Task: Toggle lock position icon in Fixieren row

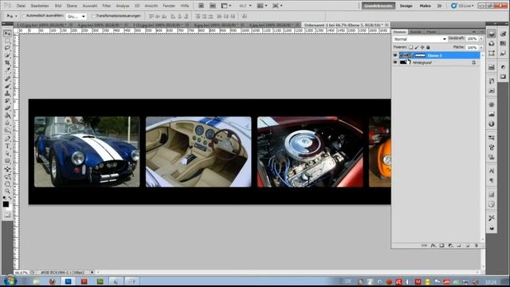Action: pos(422,47)
